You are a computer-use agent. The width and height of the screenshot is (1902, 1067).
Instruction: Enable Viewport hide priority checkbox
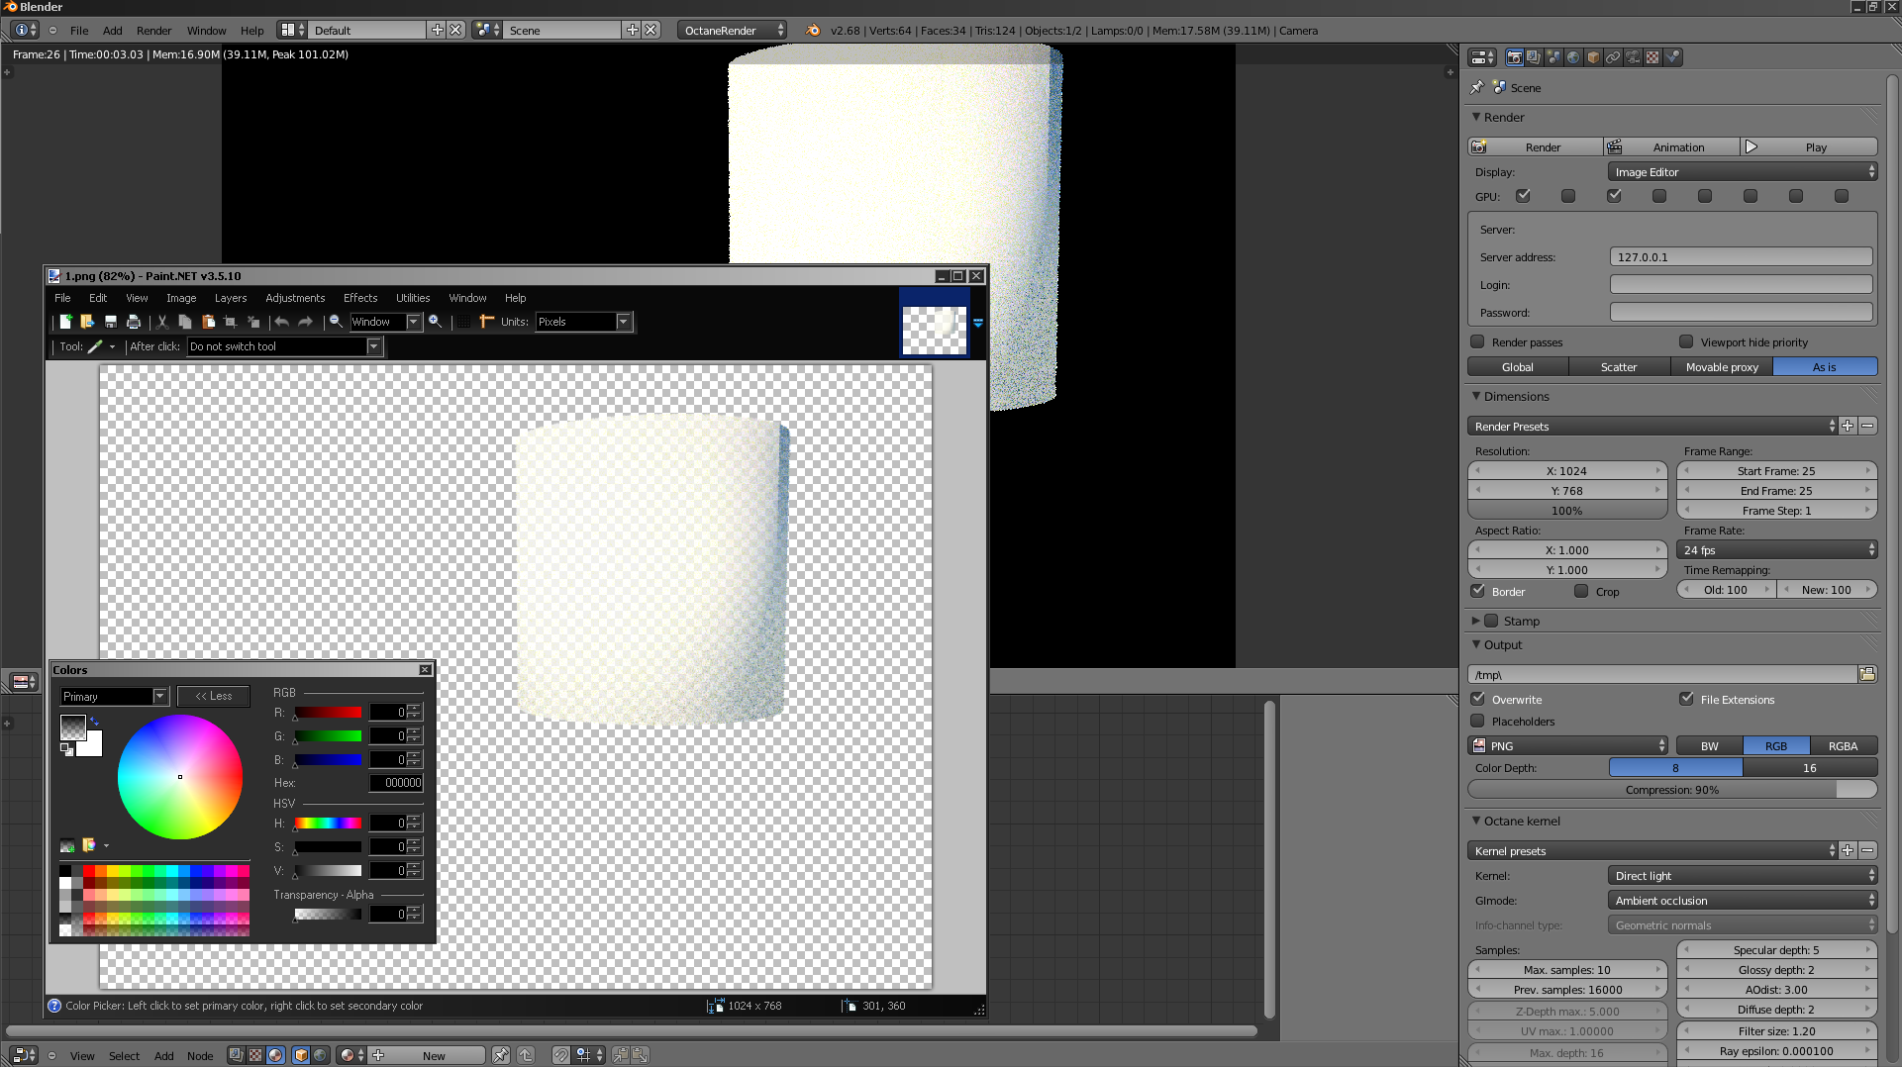(1686, 341)
